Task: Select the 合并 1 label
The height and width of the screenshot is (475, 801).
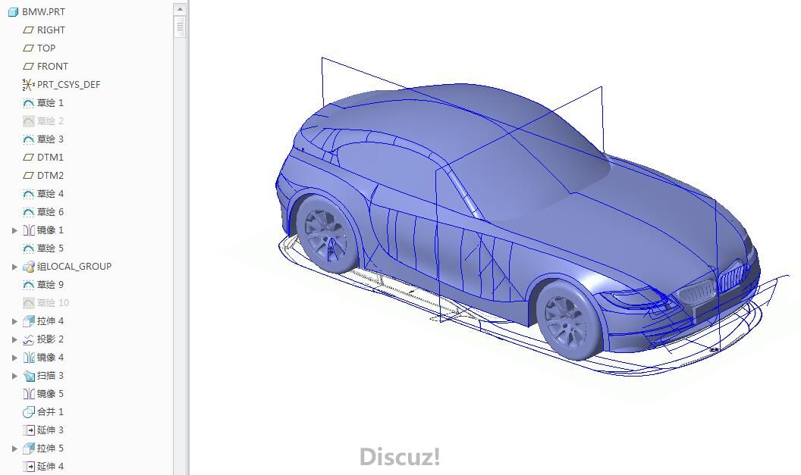Action: (x=50, y=412)
